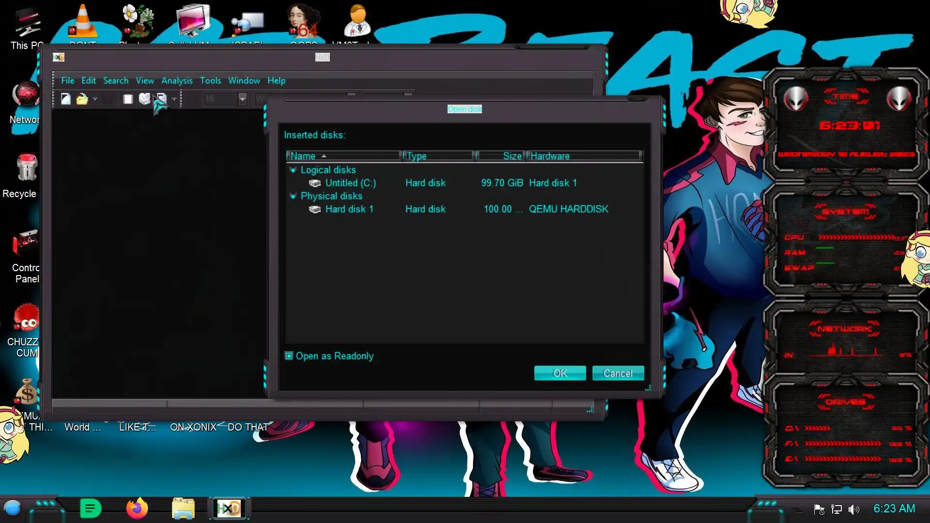Click Cancel in the Open disk dialog
Viewport: 930px width, 523px height.
pos(618,373)
